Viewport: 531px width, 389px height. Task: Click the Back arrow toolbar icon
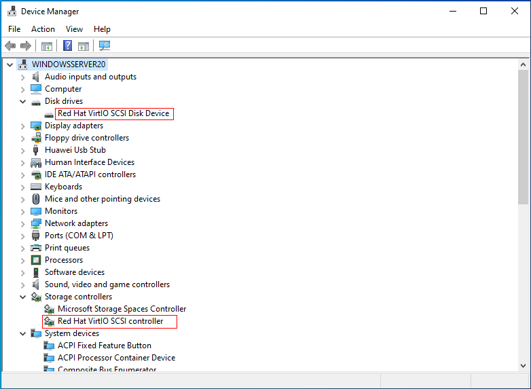pos(10,45)
